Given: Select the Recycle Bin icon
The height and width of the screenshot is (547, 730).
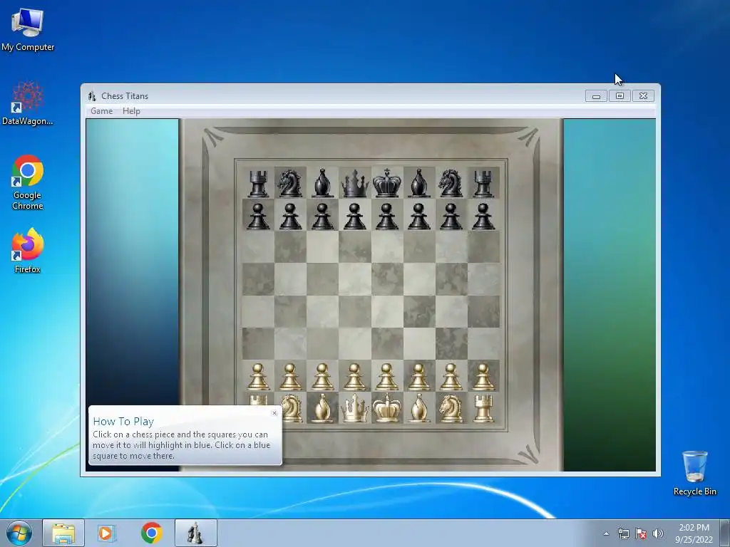Looking at the screenshot, I should [694, 473].
